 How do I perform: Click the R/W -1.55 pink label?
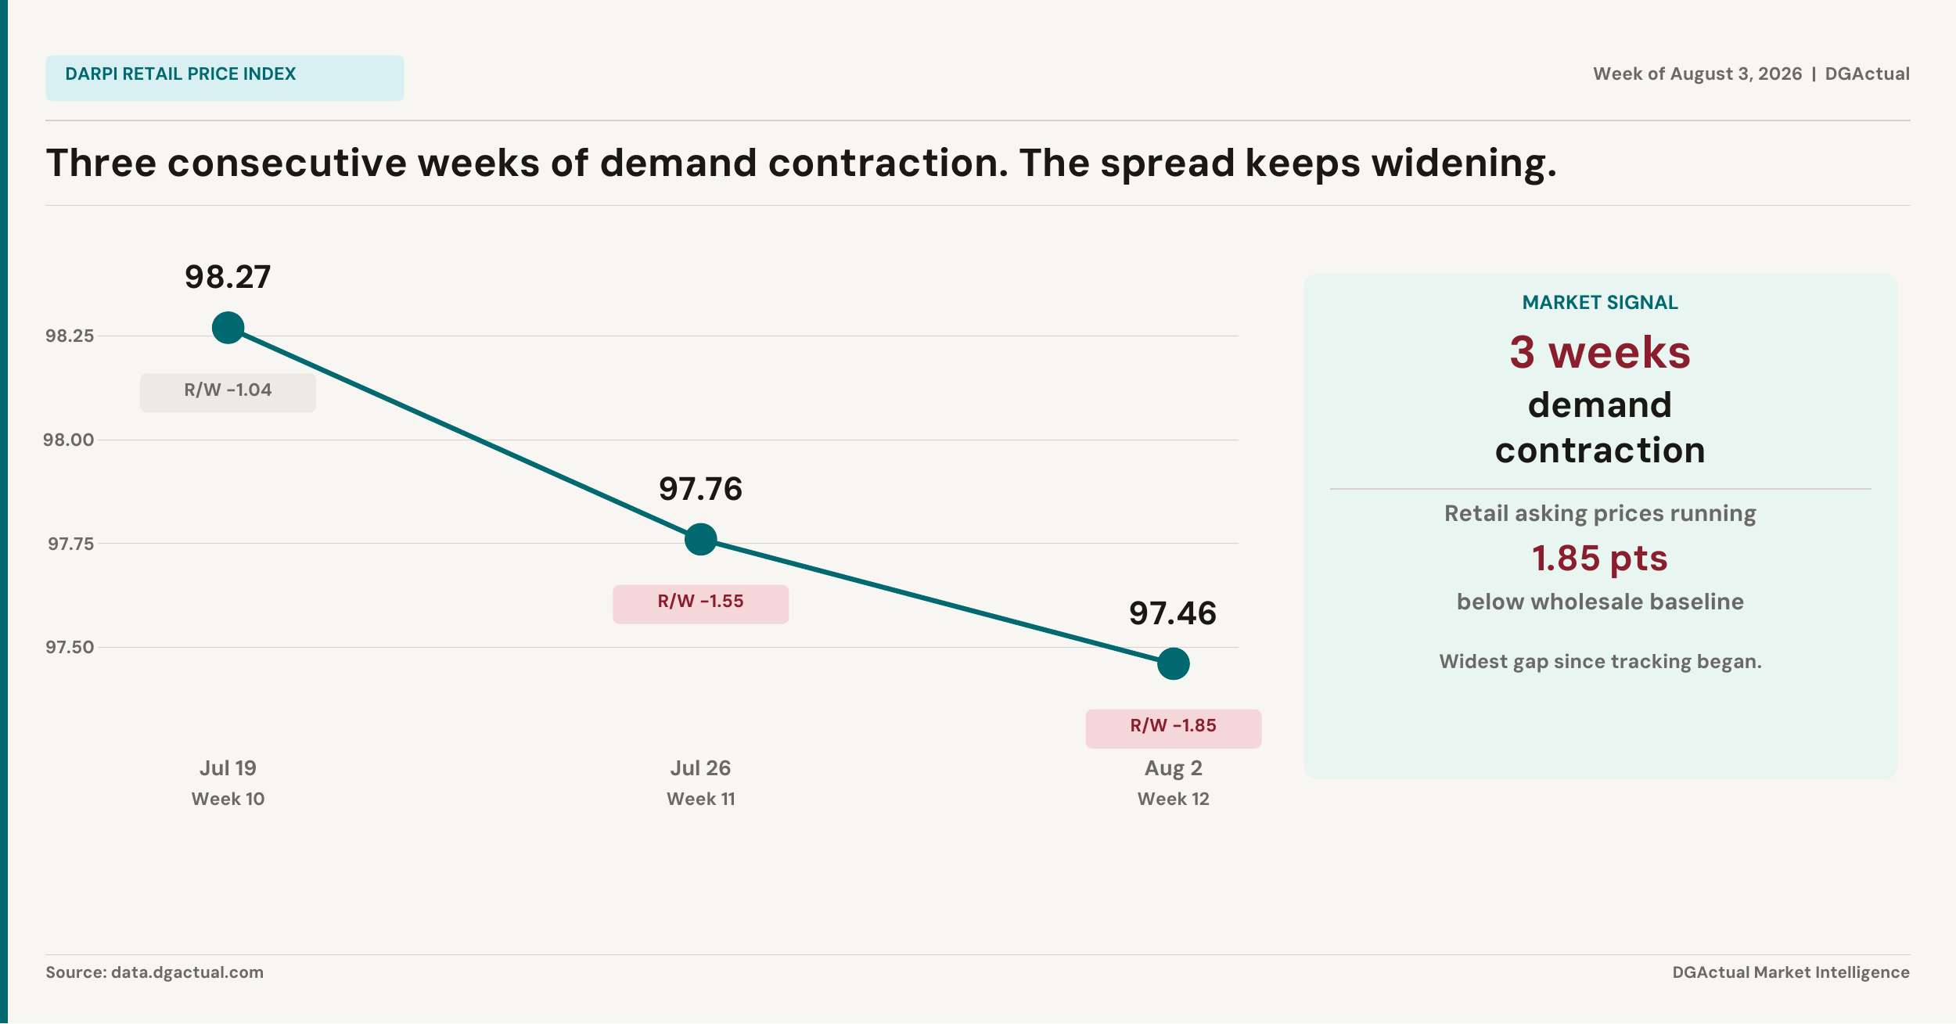pyautogui.click(x=700, y=604)
